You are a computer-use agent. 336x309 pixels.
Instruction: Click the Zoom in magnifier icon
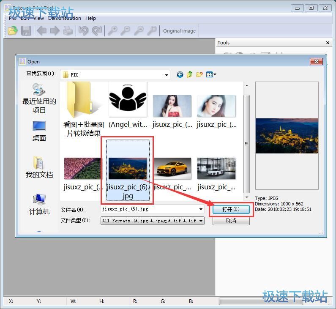pos(112,30)
